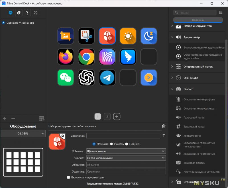
Task: Click the Поиск search field
Action: 195,13
